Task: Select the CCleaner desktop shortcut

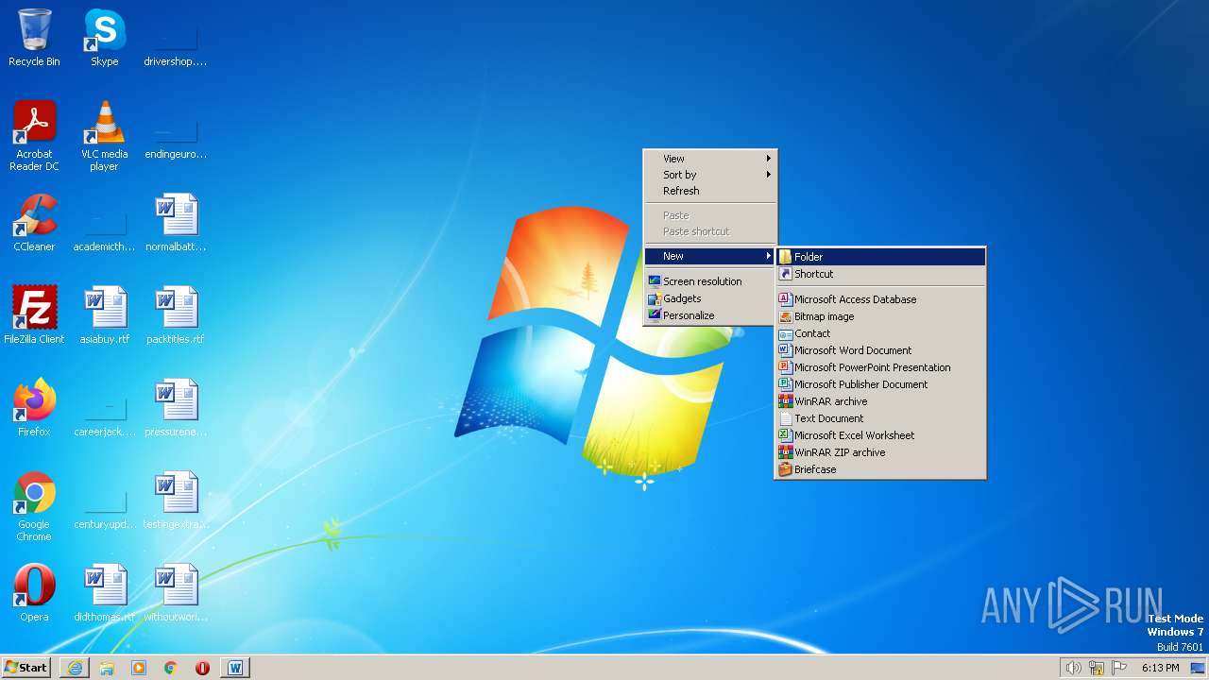Action: [x=34, y=223]
